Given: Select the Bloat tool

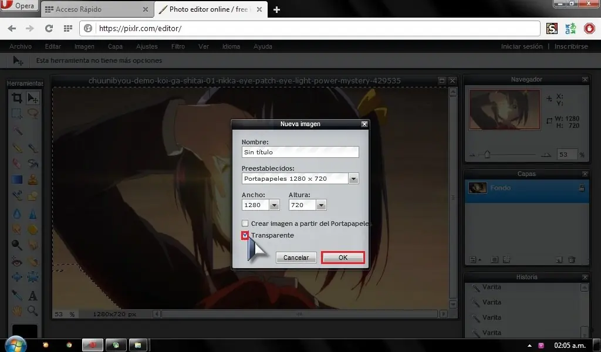Looking at the screenshot, I should tap(17, 276).
